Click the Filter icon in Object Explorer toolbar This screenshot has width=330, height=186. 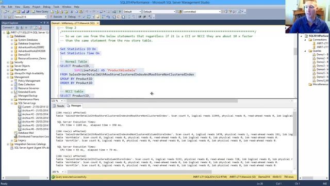pyautogui.click(x=31, y=27)
